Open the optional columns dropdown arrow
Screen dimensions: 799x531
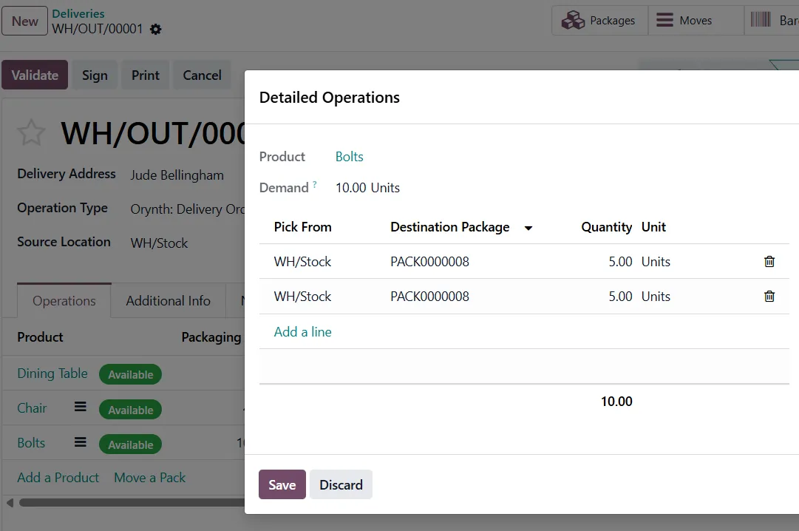[528, 228]
